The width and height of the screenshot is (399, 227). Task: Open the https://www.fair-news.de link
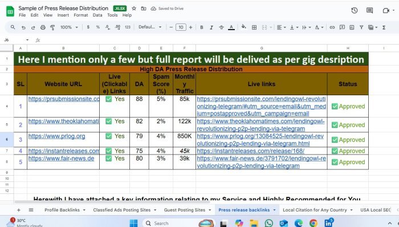(x=61, y=159)
